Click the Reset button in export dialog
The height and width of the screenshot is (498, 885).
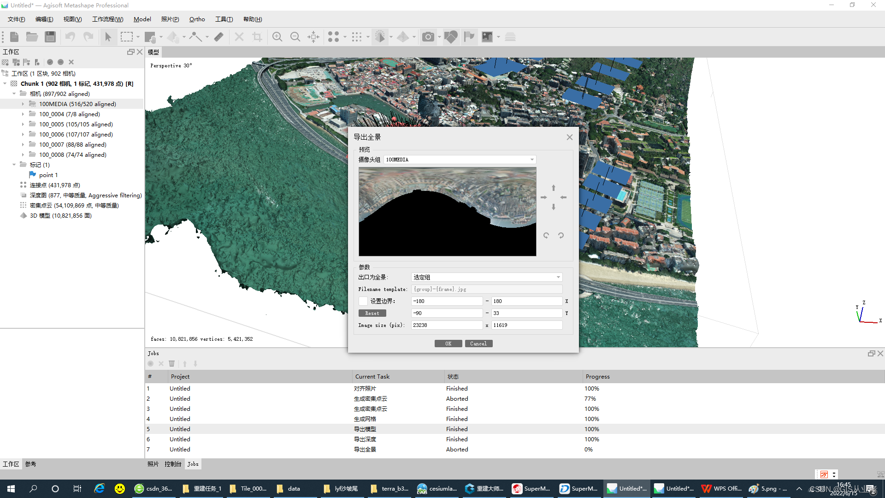click(x=372, y=313)
